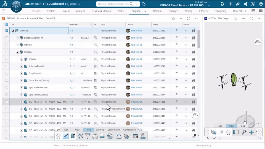Toggle the select-all header checkbox

(7, 25)
